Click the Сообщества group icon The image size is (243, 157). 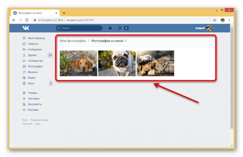(x=24, y=61)
